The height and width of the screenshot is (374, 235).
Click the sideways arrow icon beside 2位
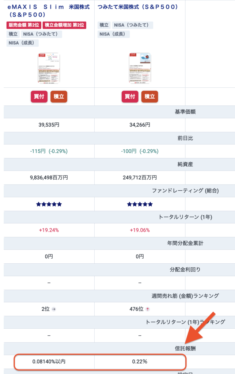click(54, 309)
